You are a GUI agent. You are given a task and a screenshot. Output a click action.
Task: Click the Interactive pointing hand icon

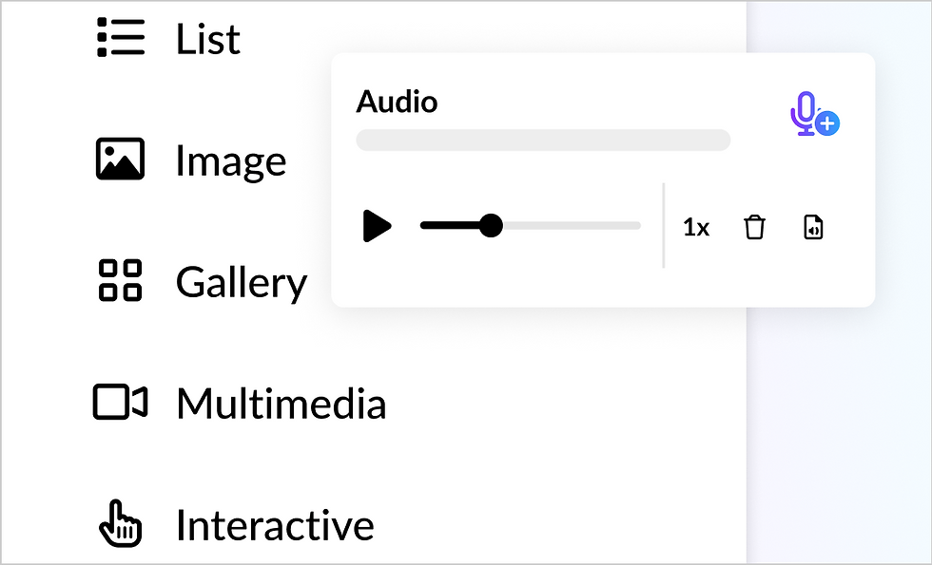point(121,524)
